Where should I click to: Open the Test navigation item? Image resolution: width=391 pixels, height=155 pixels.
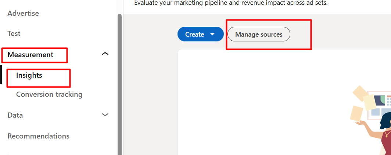[x=14, y=34]
